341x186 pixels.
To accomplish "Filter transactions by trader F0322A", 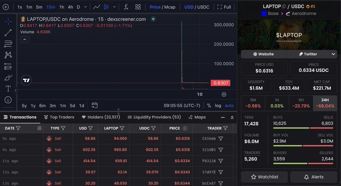I will click(221, 161).
